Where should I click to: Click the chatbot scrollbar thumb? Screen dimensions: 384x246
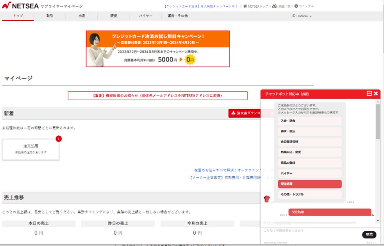pyautogui.click(x=378, y=121)
